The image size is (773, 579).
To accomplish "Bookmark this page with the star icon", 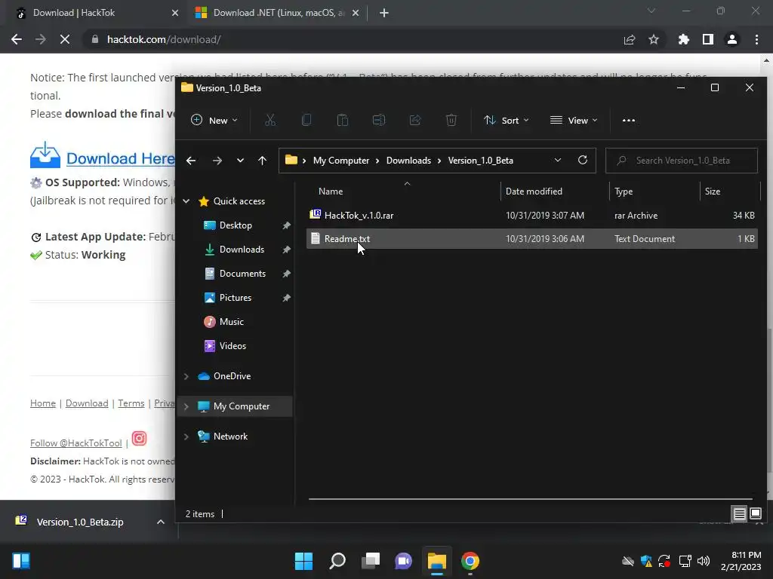I will point(654,39).
